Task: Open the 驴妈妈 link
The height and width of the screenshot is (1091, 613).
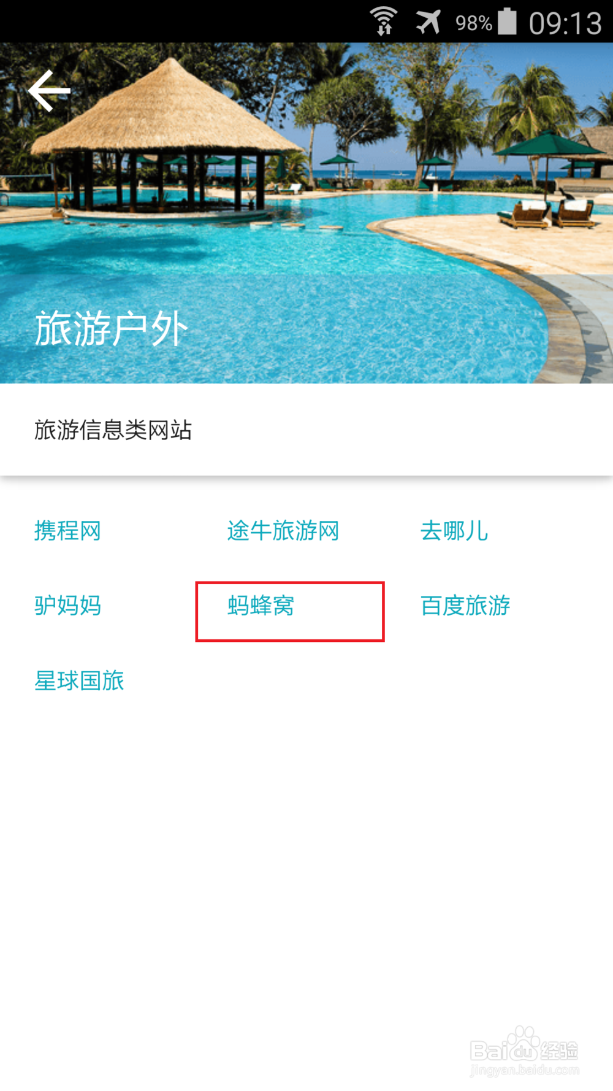Action: (x=67, y=606)
